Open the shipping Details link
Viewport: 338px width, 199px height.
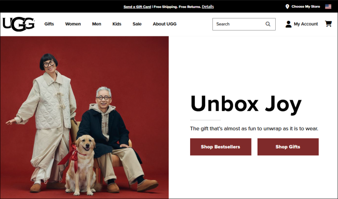click(x=208, y=7)
